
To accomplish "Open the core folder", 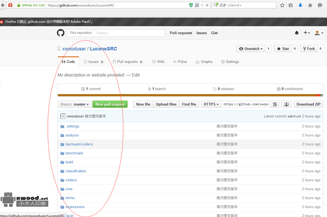I will point(69,189).
